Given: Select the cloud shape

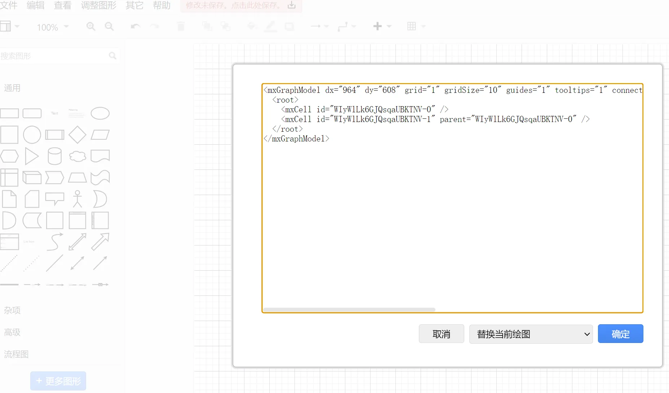Looking at the screenshot, I should click(x=77, y=156).
